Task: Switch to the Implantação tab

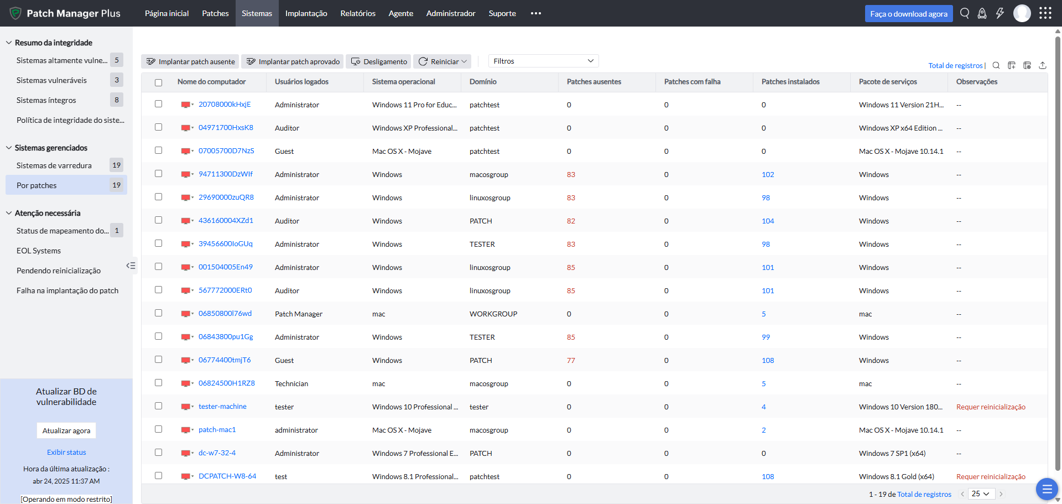Action: point(306,13)
